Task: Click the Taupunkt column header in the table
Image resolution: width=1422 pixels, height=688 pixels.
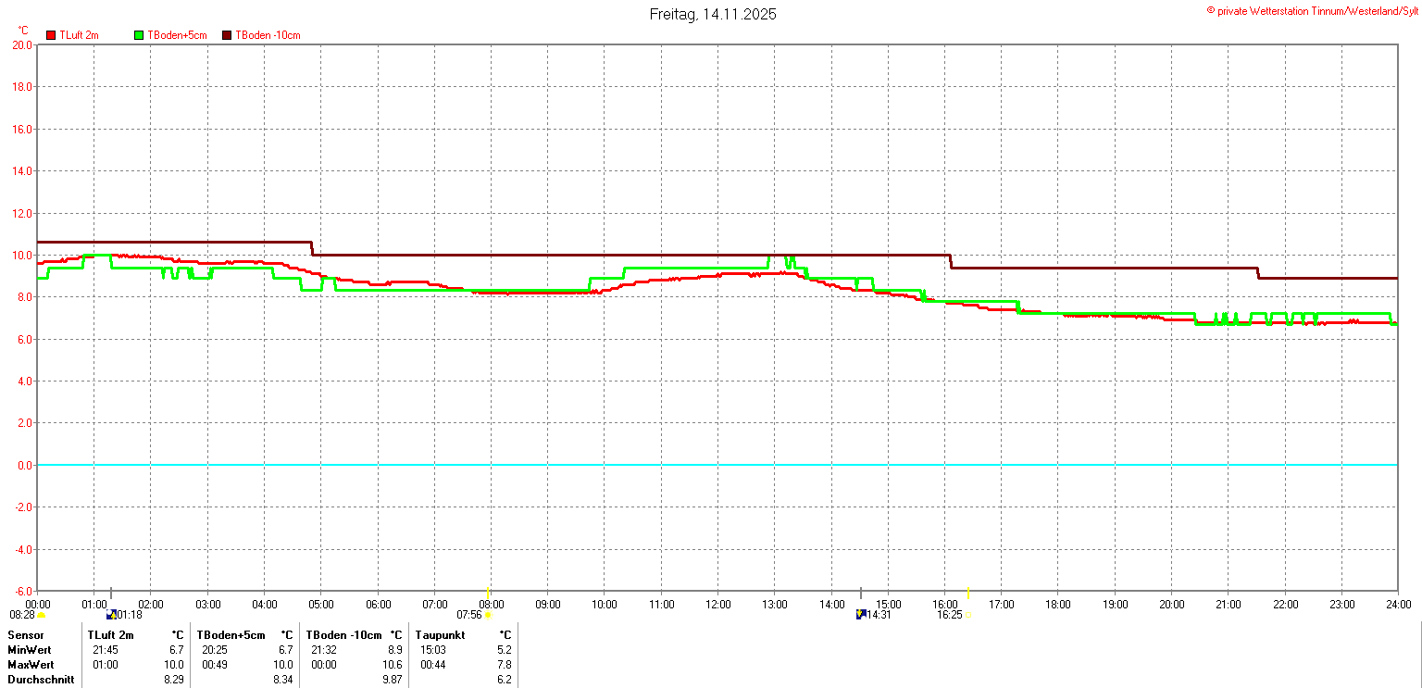Action: click(x=442, y=635)
